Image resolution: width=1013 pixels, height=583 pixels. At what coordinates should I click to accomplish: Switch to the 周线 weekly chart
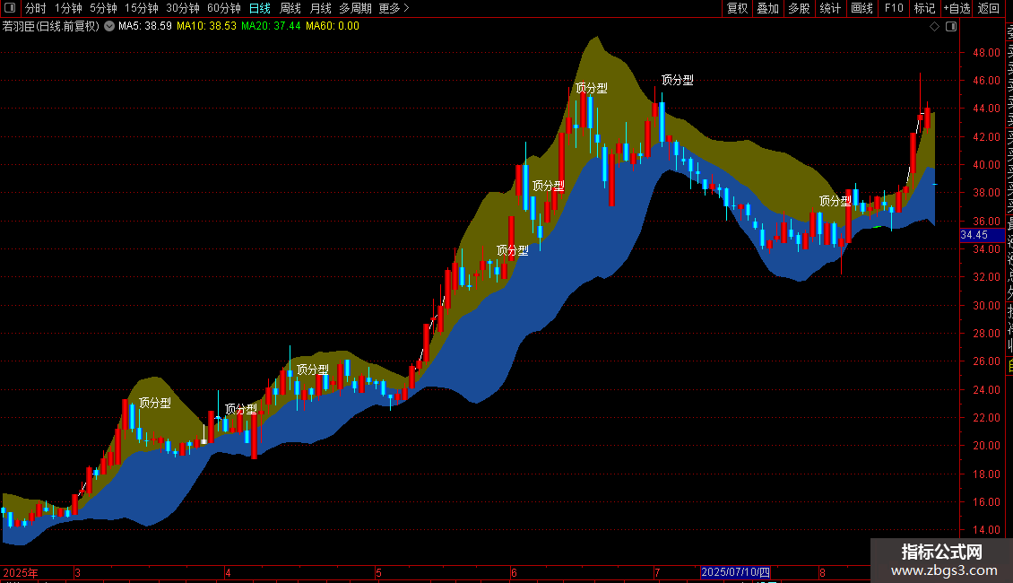pyautogui.click(x=290, y=8)
